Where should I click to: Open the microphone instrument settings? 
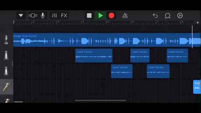43,15
